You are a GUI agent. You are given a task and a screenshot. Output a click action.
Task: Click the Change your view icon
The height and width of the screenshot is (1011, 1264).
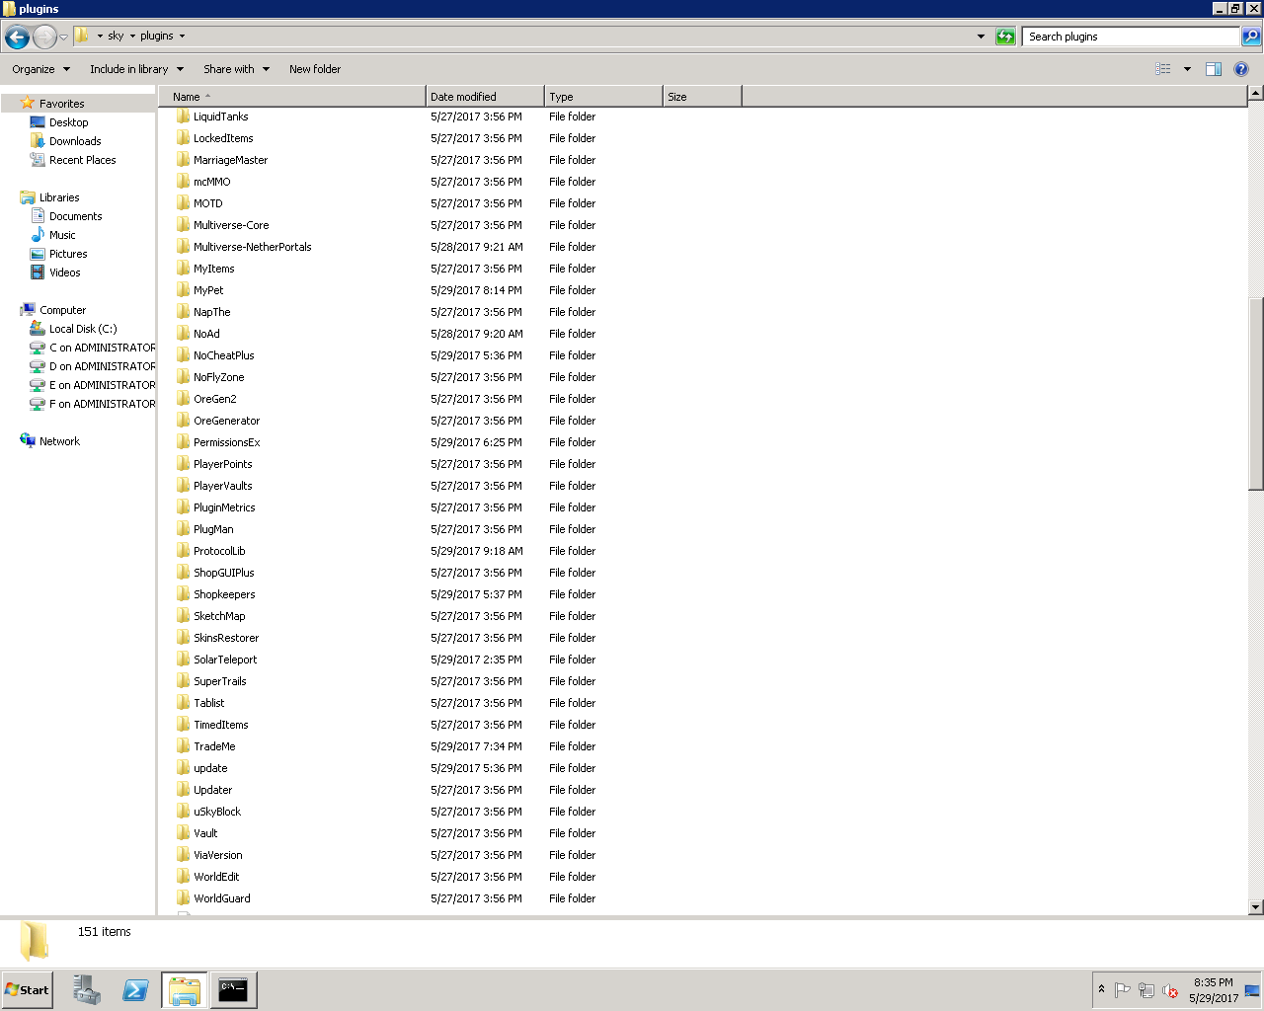pyautogui.click(x=1163, y=69)
